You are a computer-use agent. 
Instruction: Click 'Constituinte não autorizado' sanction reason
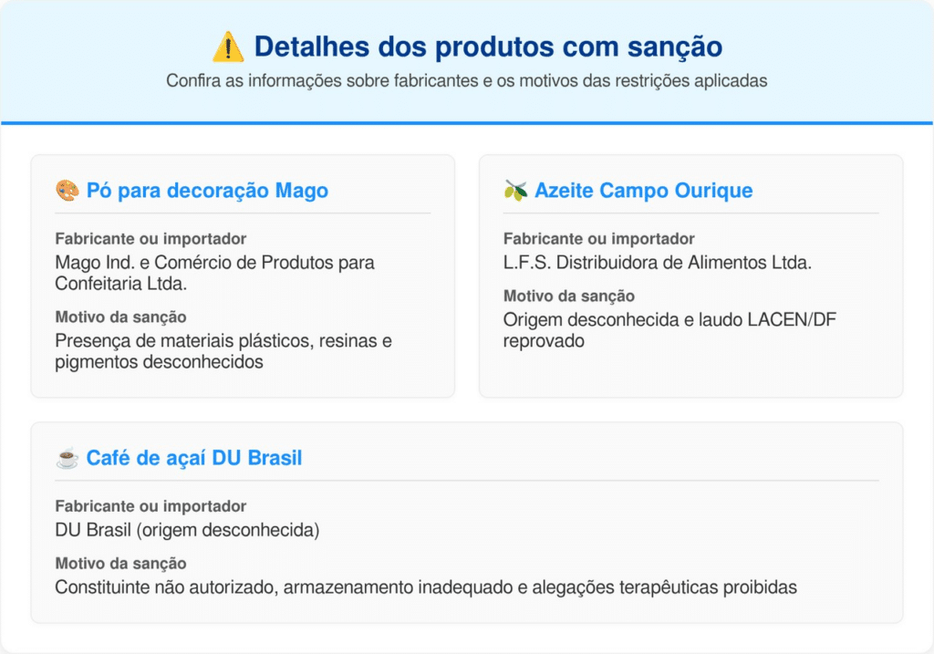click(x=426, y=587)
